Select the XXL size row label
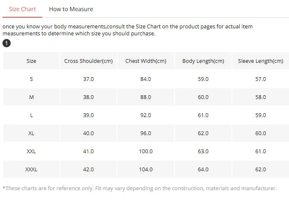The width and height of the screenshot is (289, 207). [x=31, y=151]
